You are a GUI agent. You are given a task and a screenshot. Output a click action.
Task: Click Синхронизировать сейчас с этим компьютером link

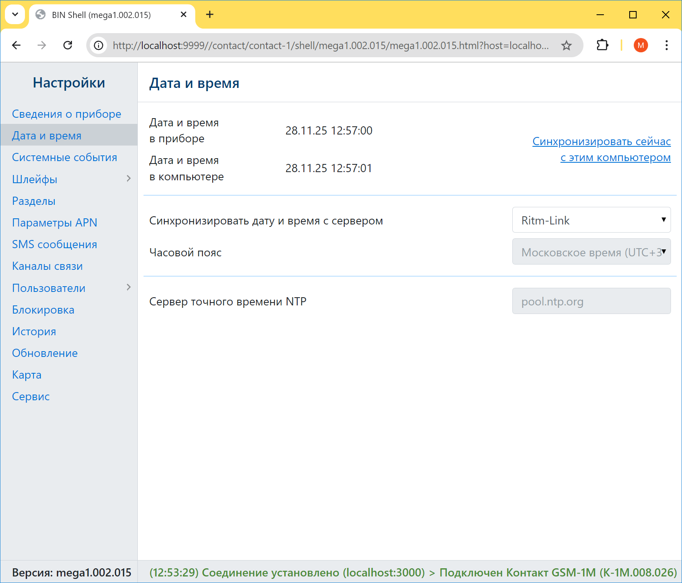601,149
